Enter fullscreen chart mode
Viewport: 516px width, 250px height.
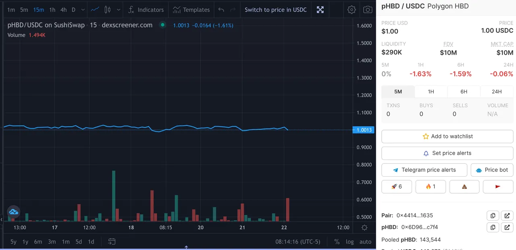pyautogui.click(x=320, y=10)
